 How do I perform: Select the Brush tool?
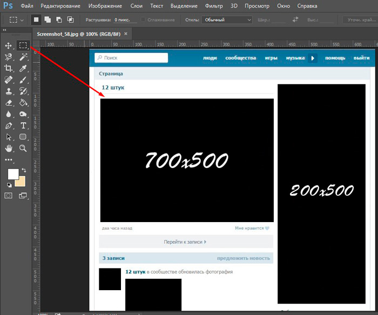23,80
